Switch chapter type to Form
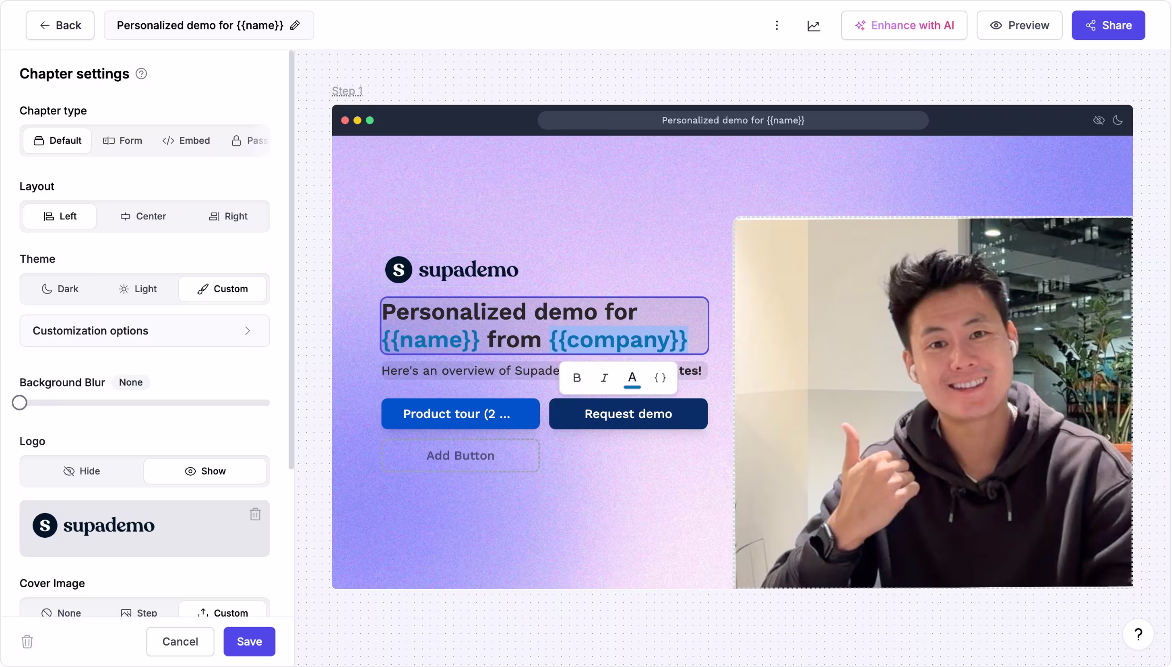The image size is (1172, 667). coord(123,141)
